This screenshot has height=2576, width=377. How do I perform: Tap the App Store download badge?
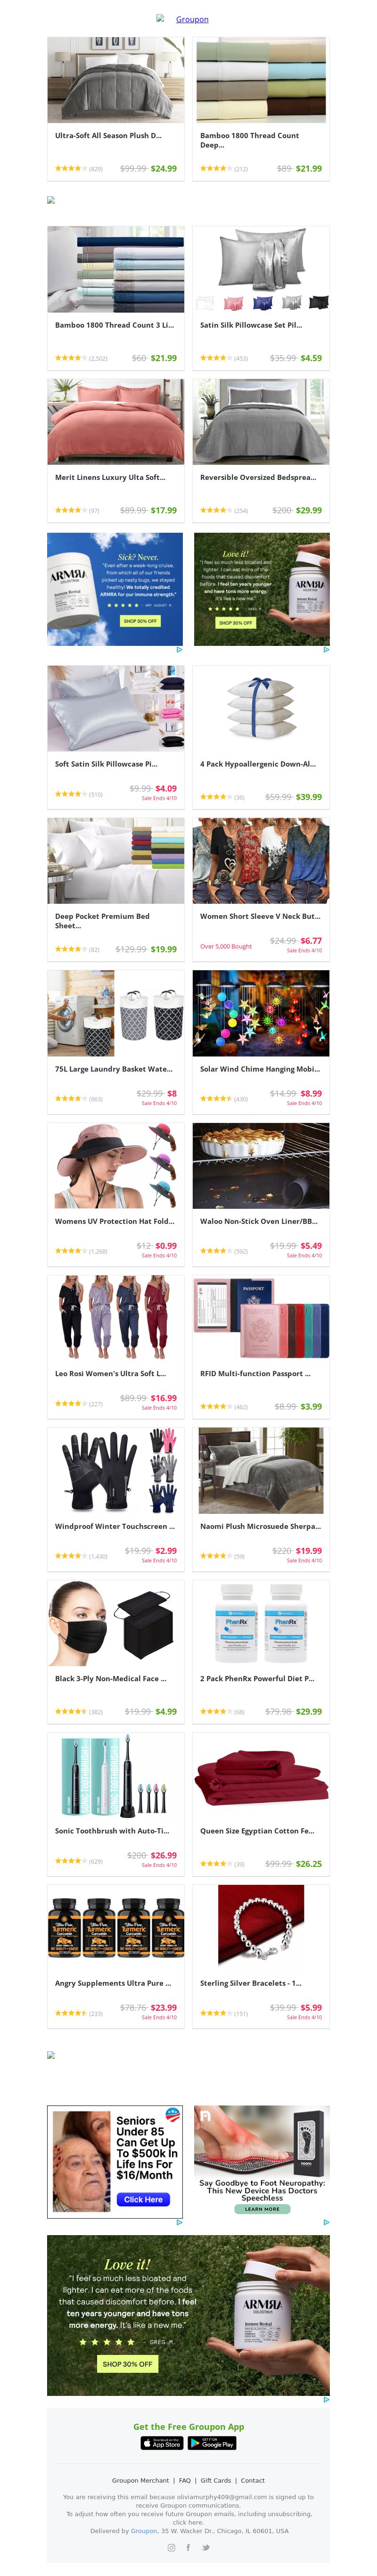162,2443
